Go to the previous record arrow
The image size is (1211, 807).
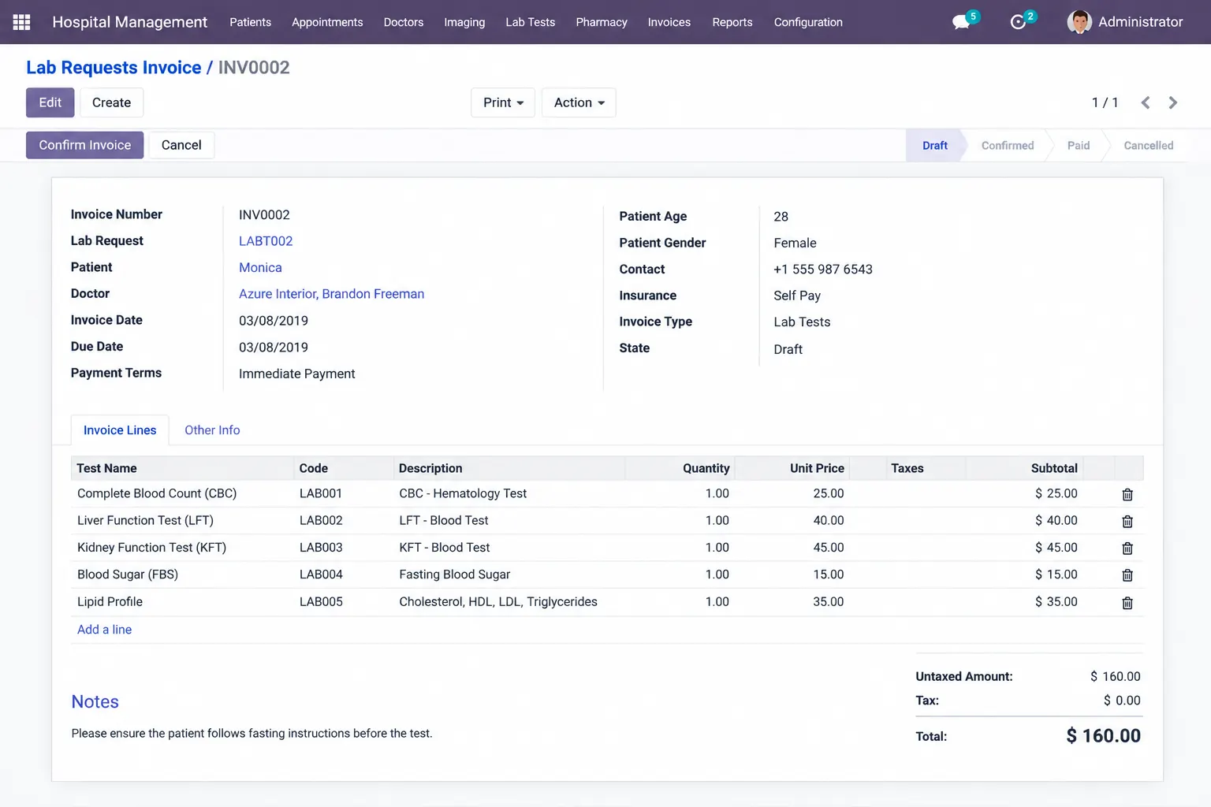tap(1146, 102)
